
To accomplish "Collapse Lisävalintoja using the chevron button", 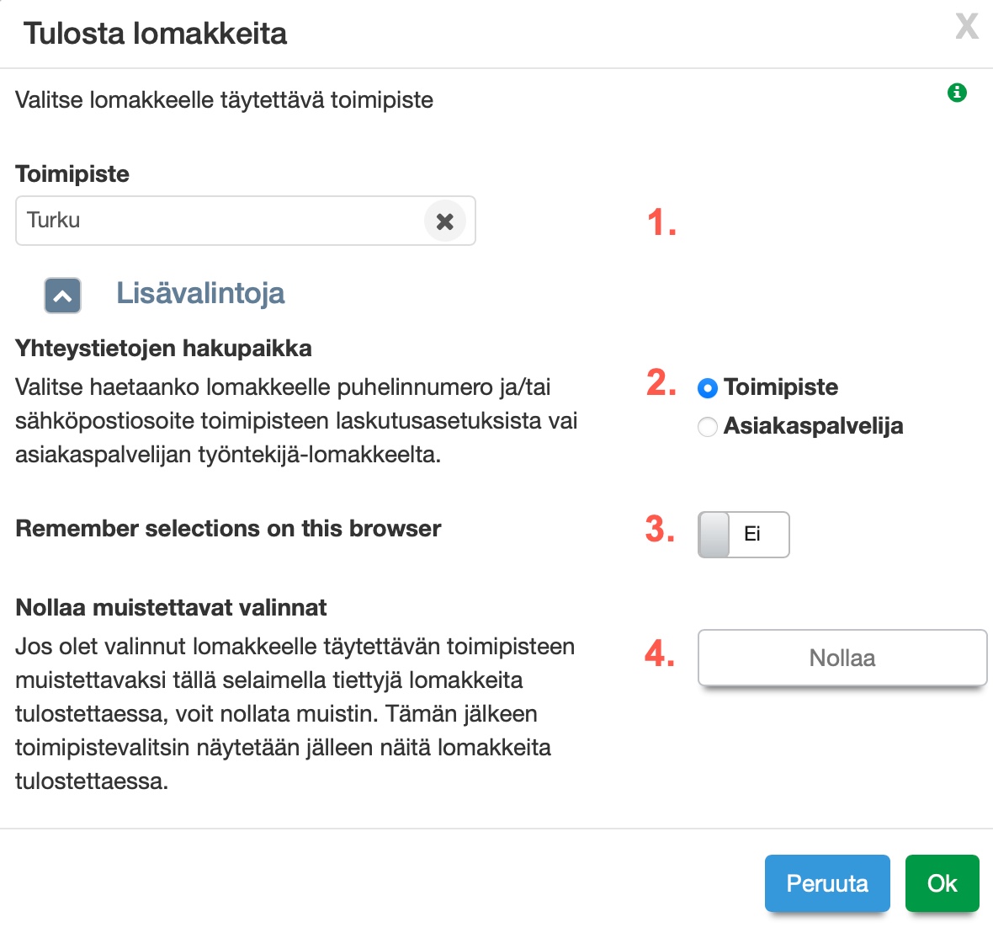I will click(63, 296).
